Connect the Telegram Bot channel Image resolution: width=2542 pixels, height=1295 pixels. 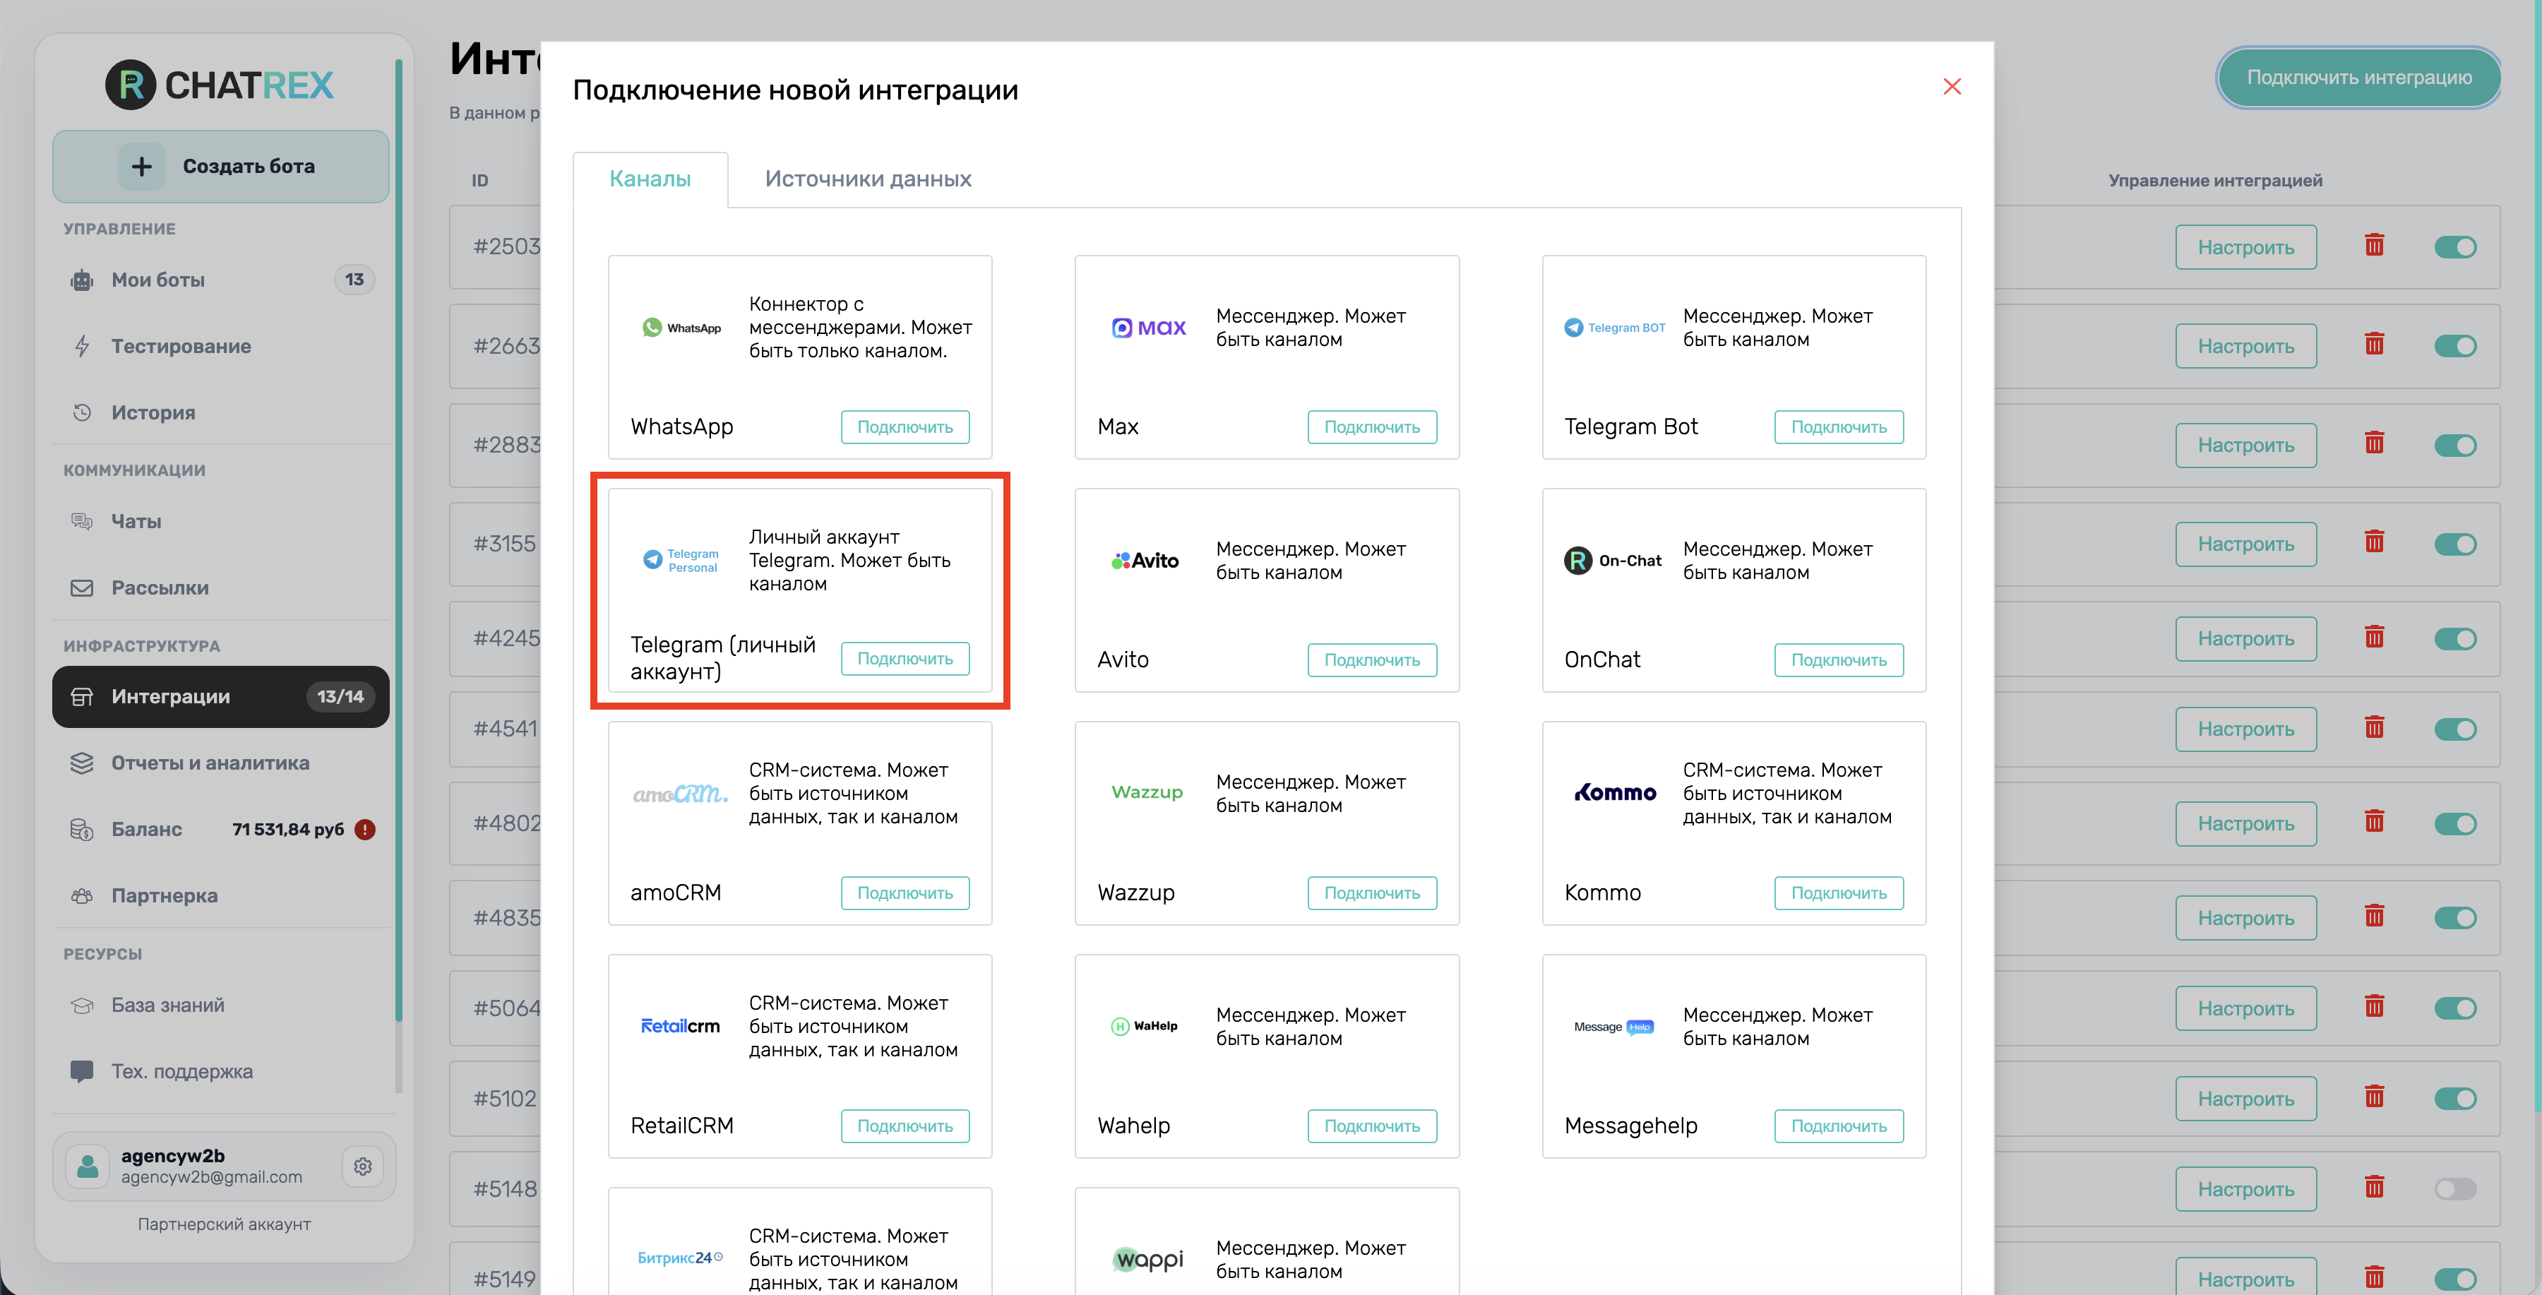1839,427
